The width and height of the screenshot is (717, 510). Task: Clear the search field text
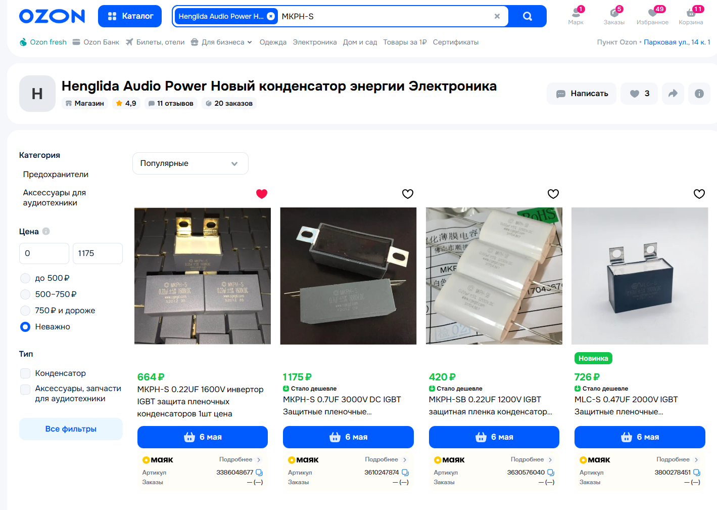[497, 16]
